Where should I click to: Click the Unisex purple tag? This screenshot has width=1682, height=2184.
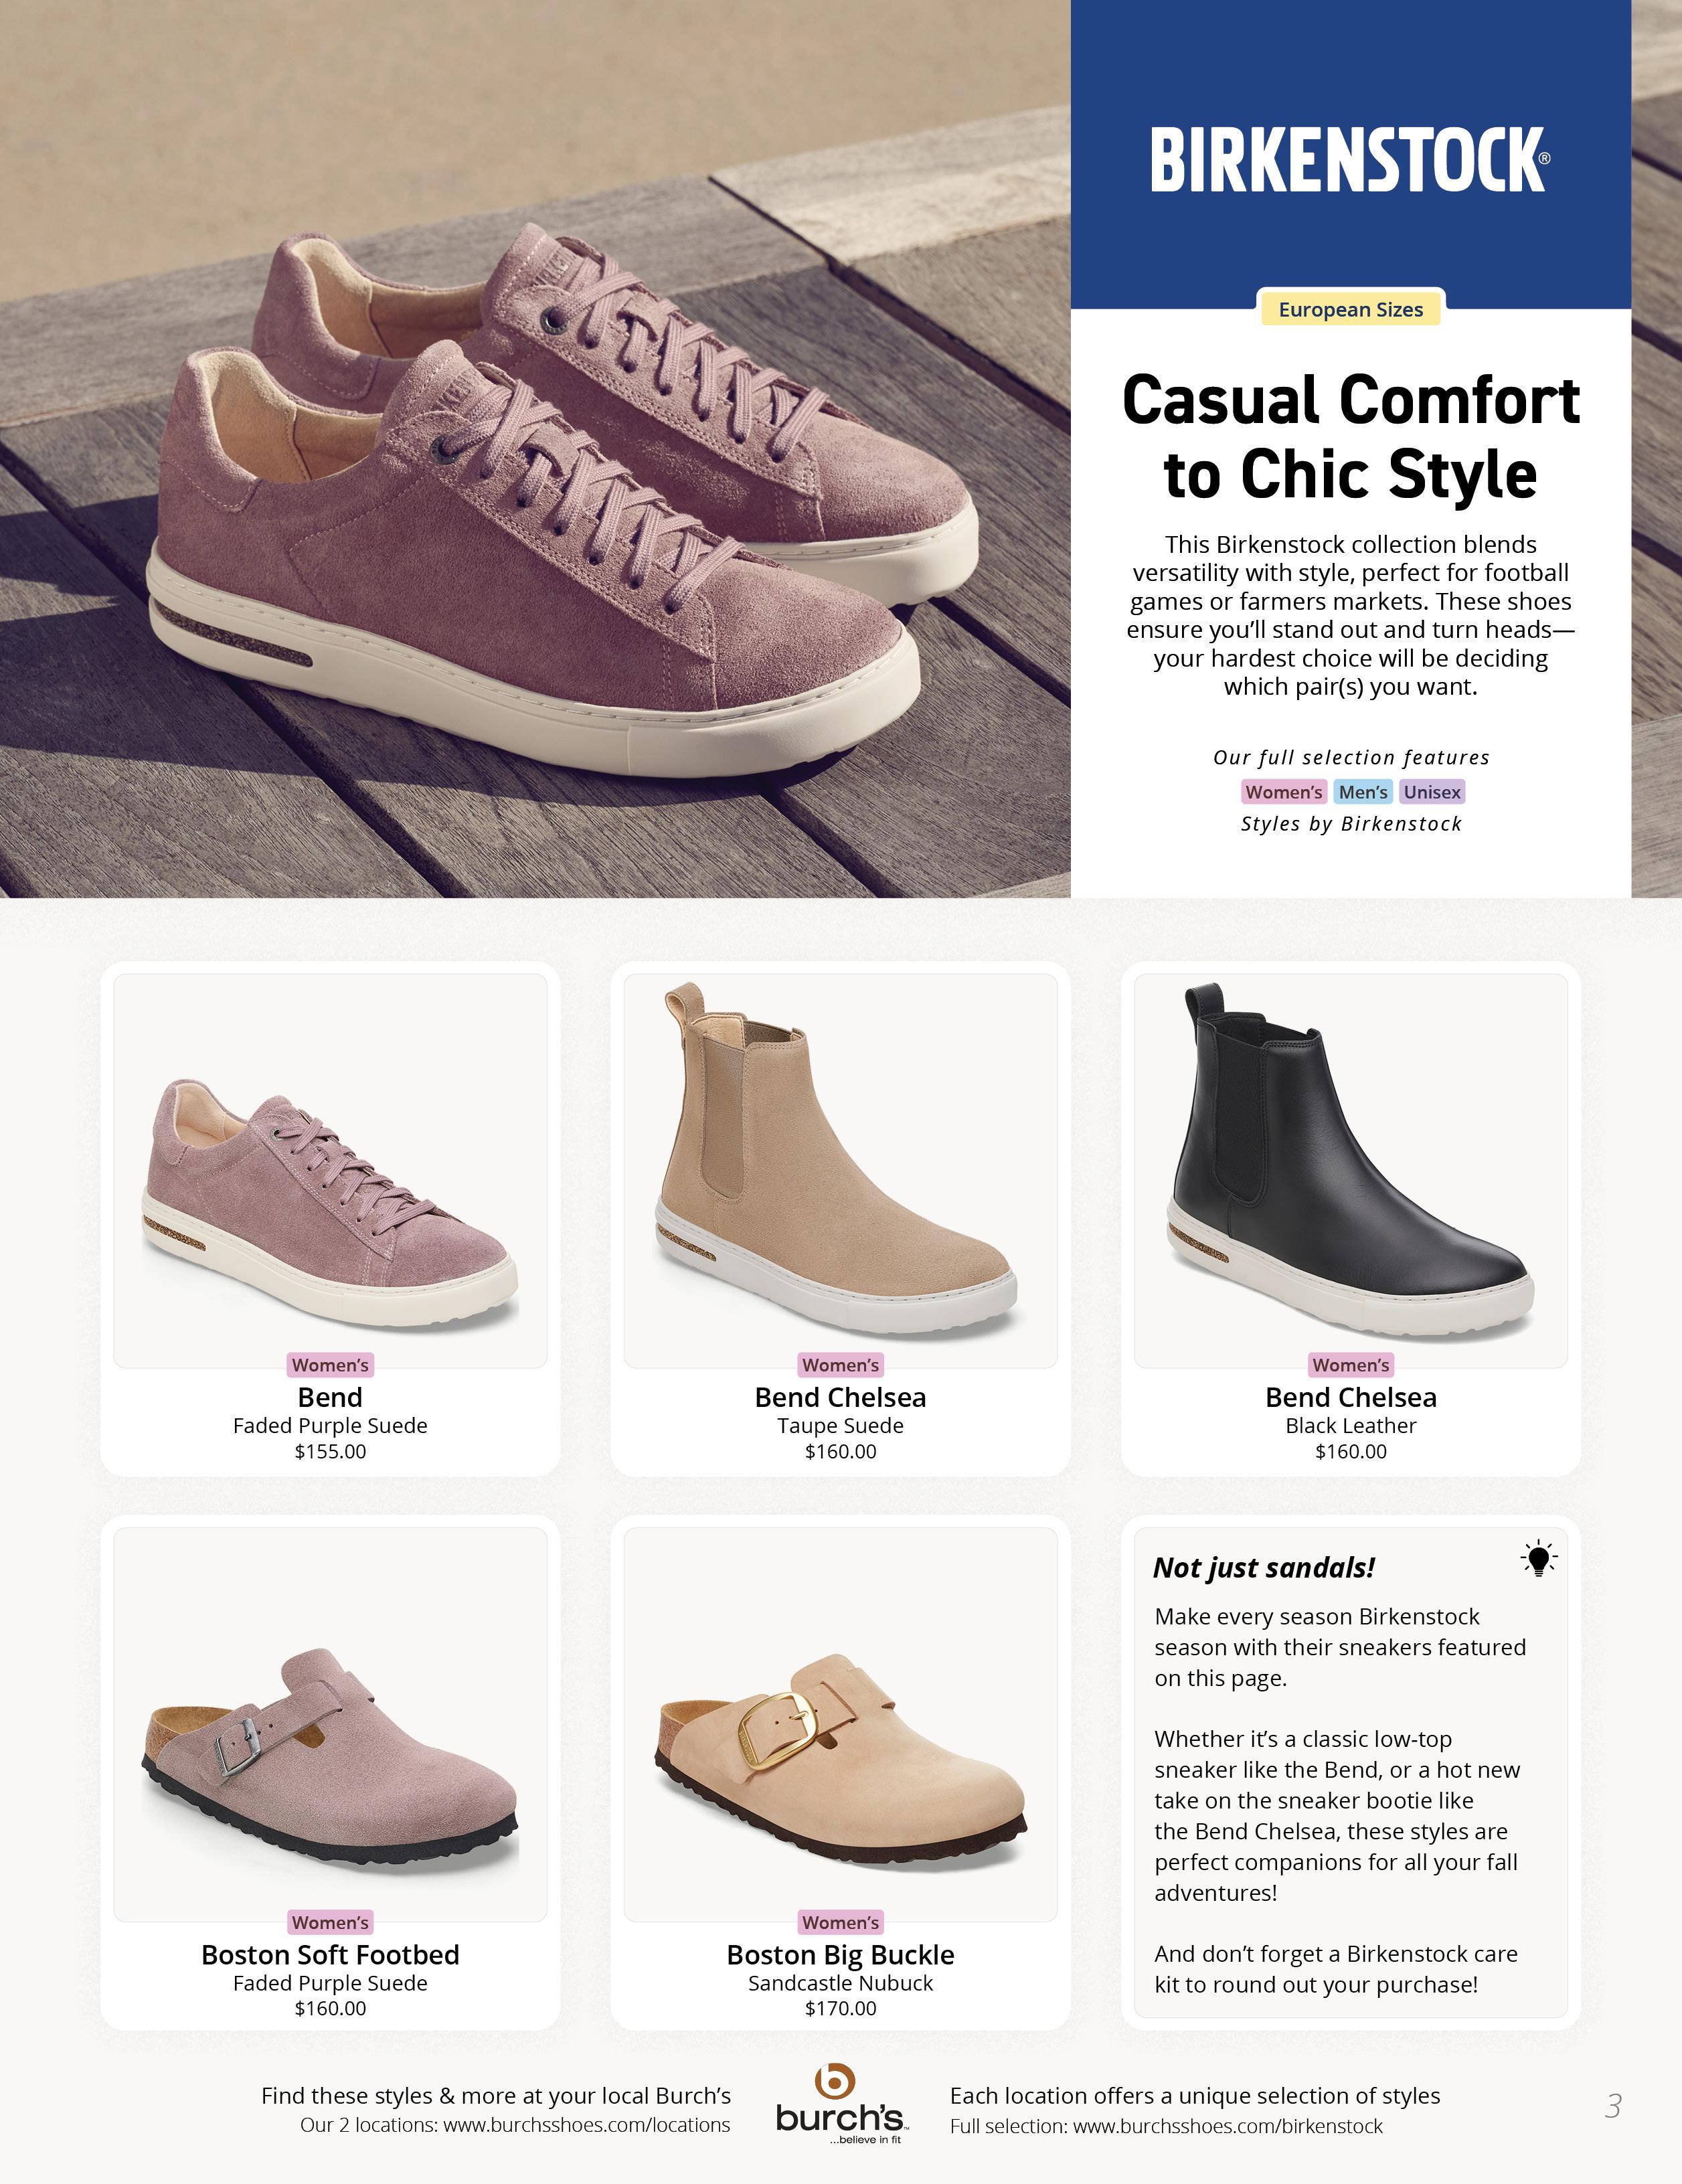[x=1432, y=792]
